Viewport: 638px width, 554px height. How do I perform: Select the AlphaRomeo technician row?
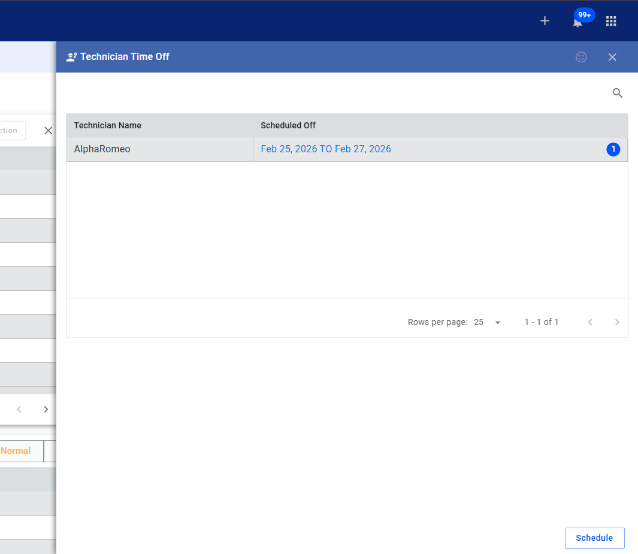[102, 149]
